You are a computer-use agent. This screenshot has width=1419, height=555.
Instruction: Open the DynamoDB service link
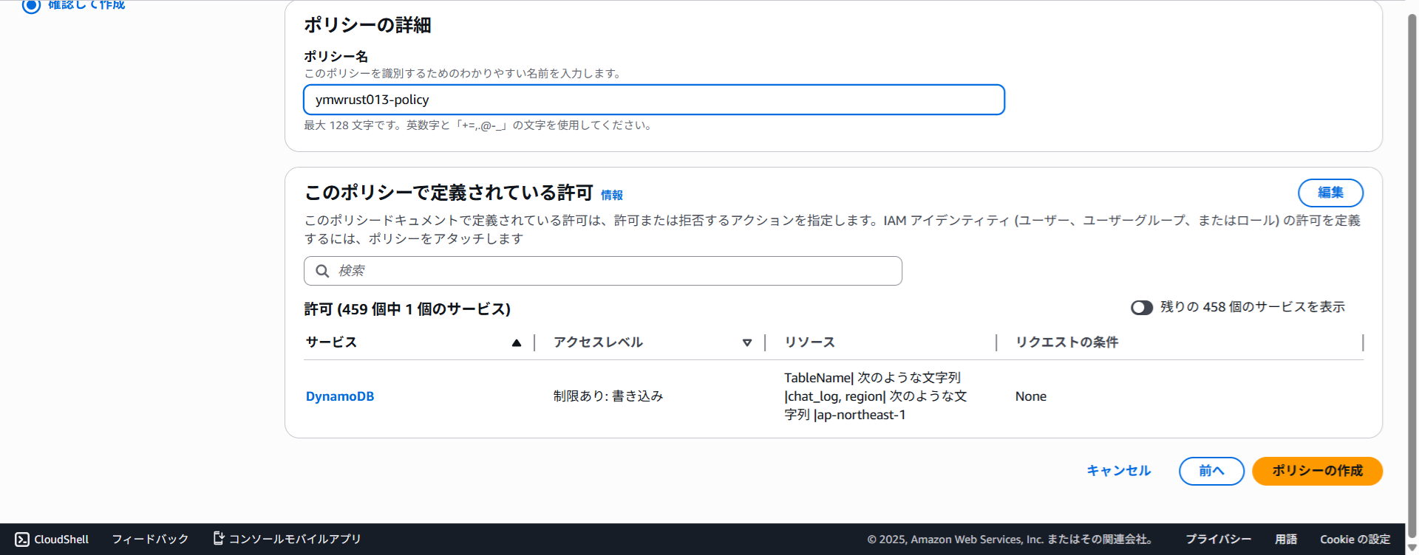pos(340,396)
